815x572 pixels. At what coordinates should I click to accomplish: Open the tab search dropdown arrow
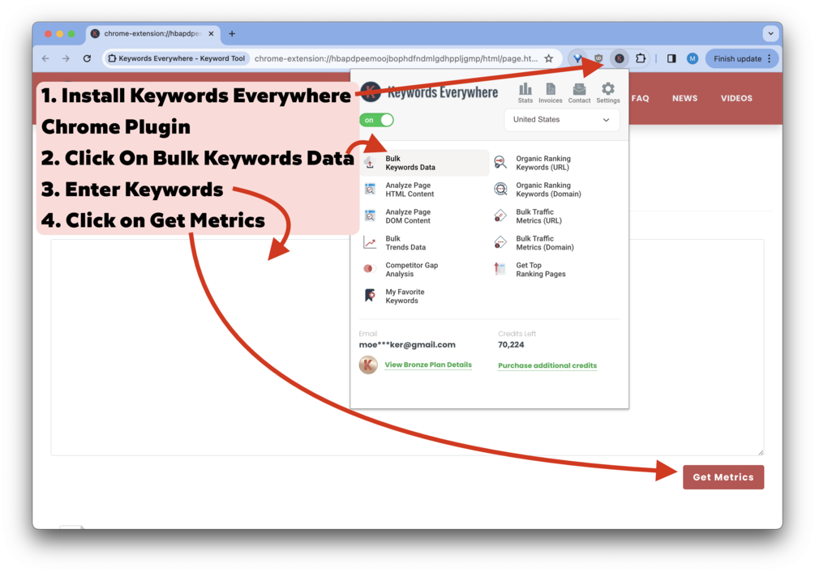(x=770, y=34)
